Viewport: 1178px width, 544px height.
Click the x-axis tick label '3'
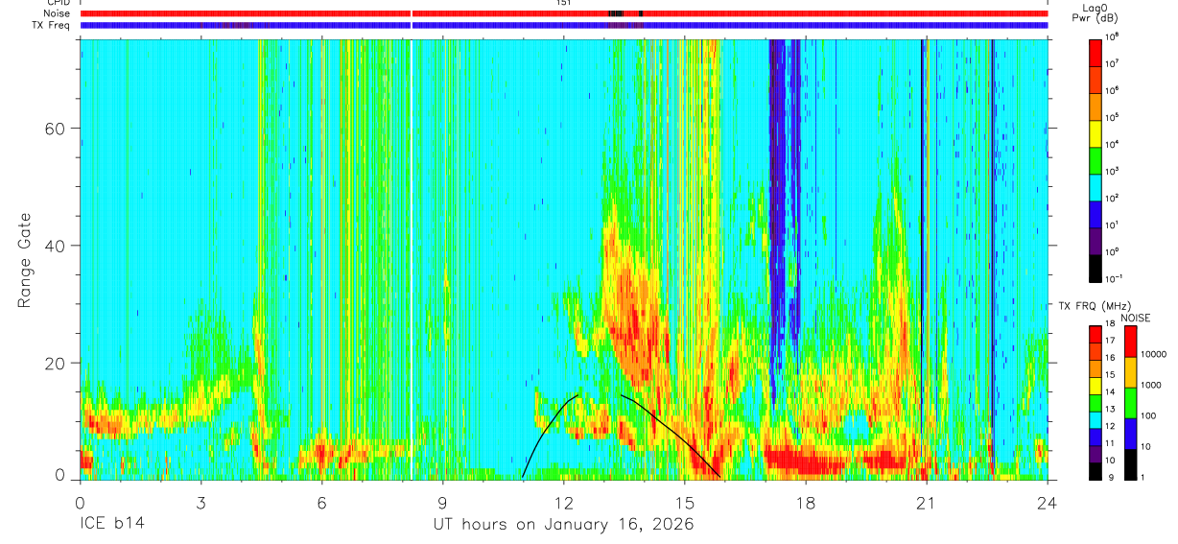[x=200, y=502]
